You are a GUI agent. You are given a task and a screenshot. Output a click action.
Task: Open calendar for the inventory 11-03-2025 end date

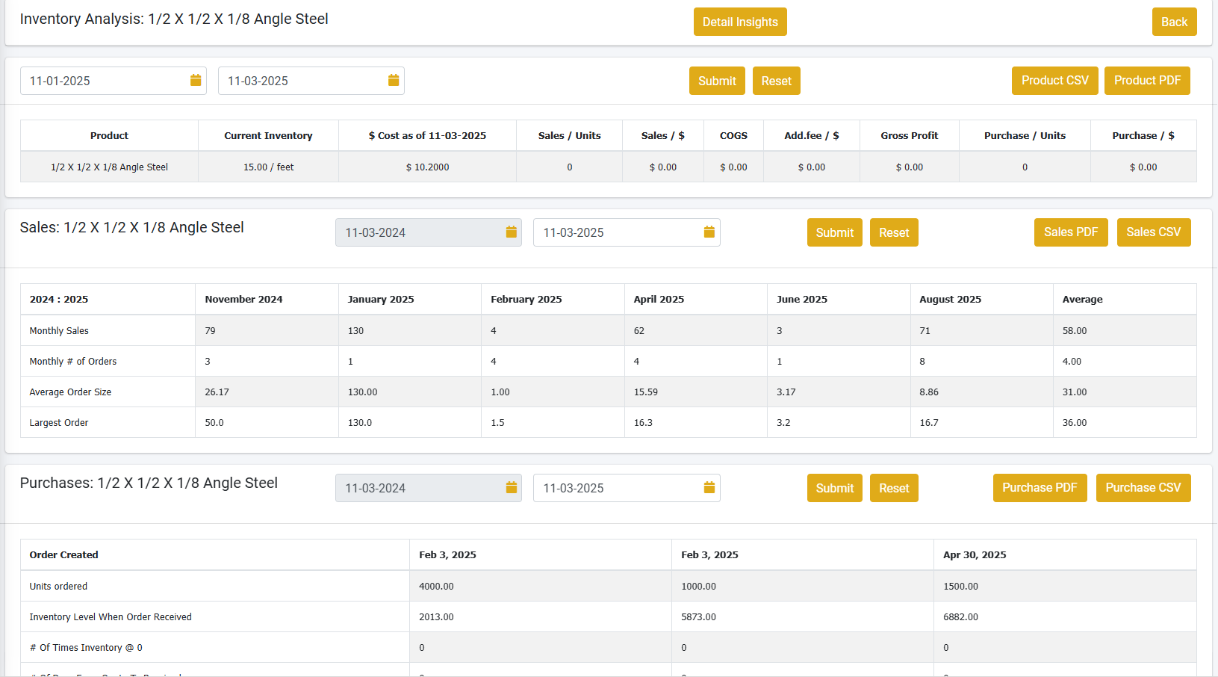394,81
